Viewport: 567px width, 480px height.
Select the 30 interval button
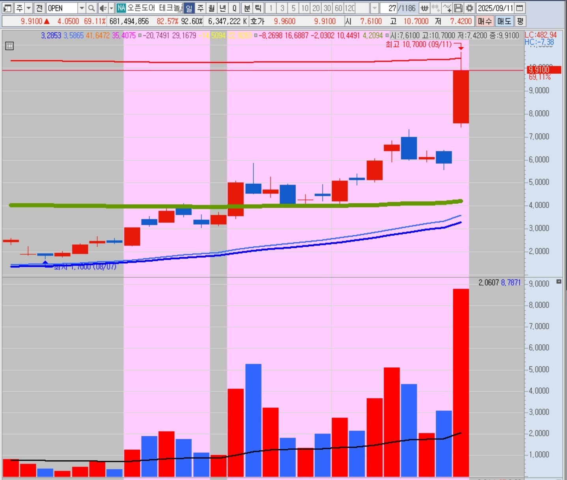click(x=327, y=8)
